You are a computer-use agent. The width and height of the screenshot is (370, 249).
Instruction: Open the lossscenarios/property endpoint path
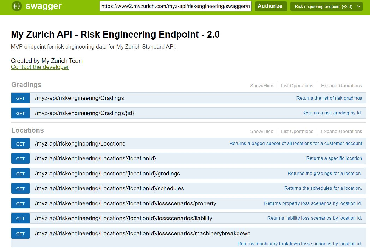pyautogui.click(x=125, y=203)
